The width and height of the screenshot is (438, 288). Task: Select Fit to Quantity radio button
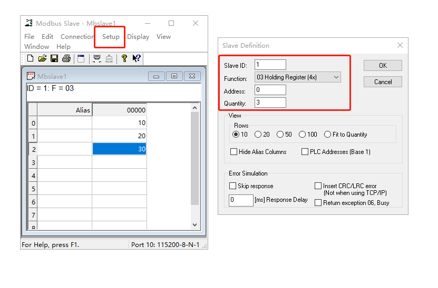[x=327, y=135]
